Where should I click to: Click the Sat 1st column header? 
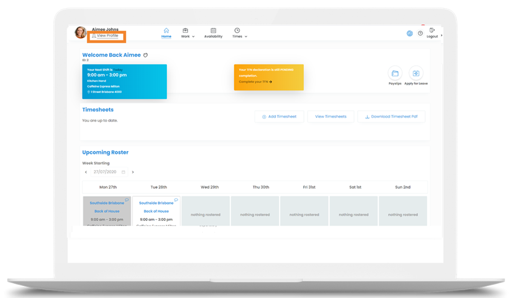pyautogui.click(x=355, y=187)
